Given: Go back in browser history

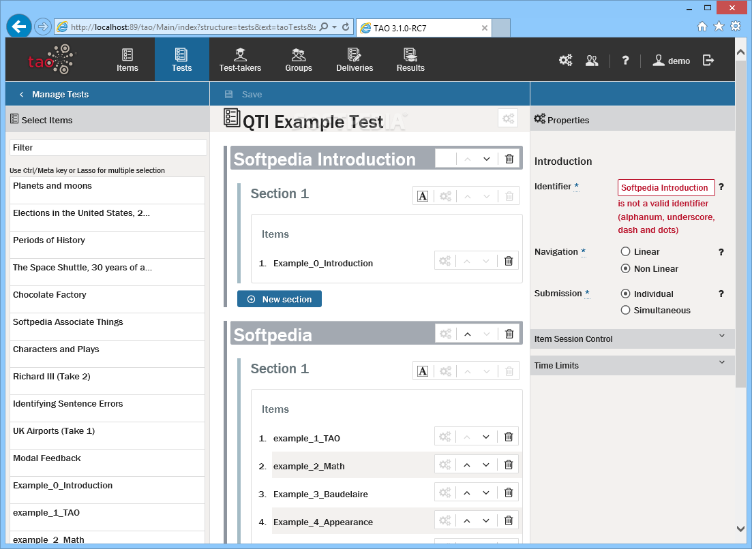Looking at the screenshot, I should pos(18,27).
